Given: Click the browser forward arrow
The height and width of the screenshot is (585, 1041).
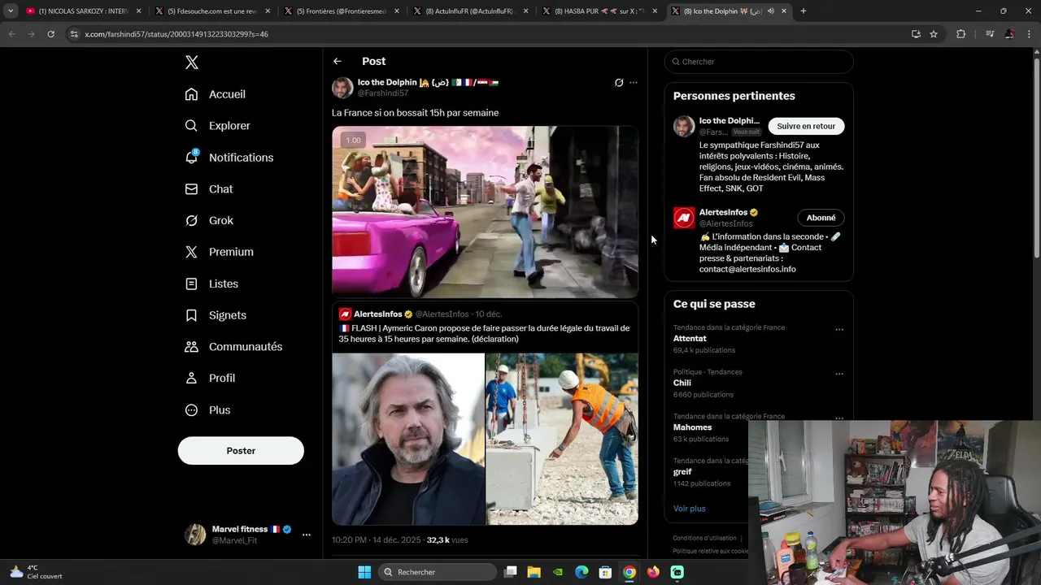Looking at the screenshot, I should tap(31, 34).
